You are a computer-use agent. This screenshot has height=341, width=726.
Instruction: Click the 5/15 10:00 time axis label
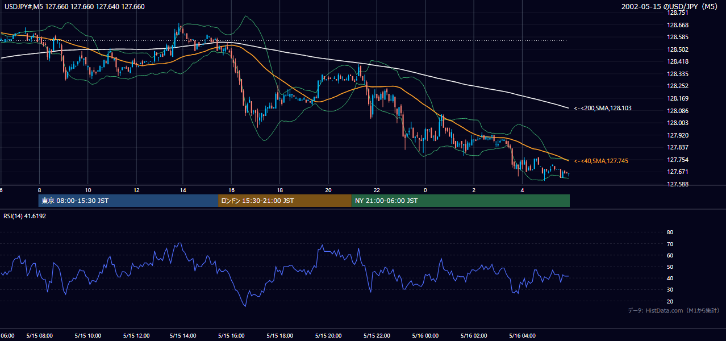click(x=88, y=335)
